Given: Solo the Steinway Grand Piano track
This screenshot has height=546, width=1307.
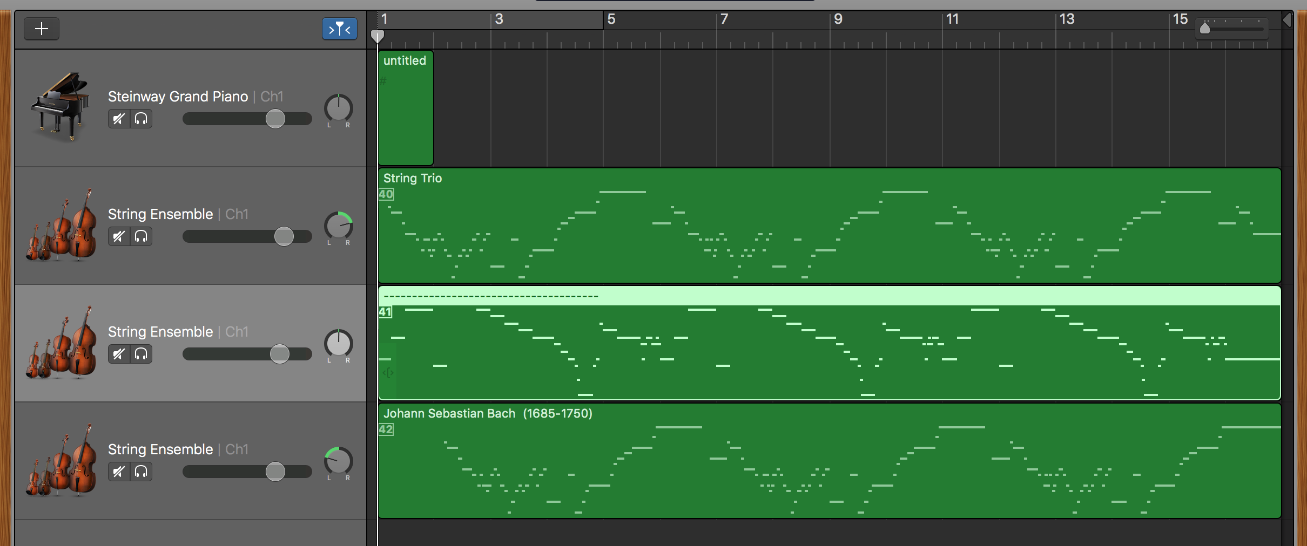Looking at the screenshot, I should coord(141,119).
